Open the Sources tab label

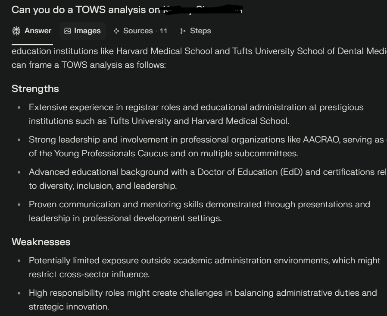pos(138,31)
